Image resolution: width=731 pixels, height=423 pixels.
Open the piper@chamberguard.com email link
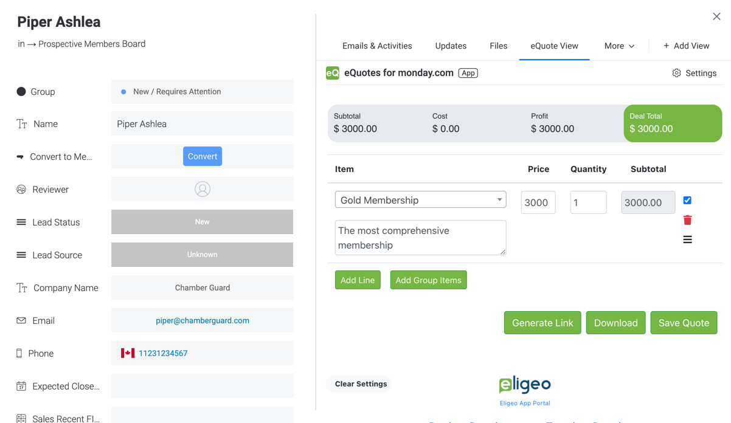pyautogui.click(x=203, y=320)
